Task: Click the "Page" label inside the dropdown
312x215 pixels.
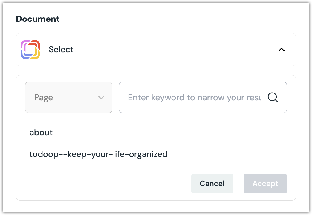Action: [44, 98]
